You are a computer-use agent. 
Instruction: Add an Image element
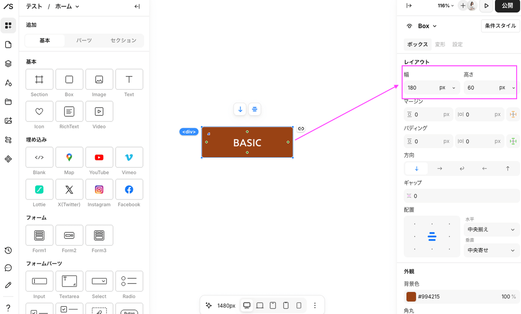[99, 79]
